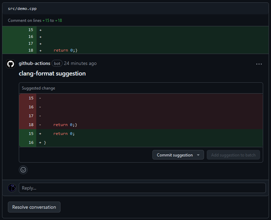Open the Commit suggestion dropdown
Screen dimensions: 271x220
coord(178,155)
